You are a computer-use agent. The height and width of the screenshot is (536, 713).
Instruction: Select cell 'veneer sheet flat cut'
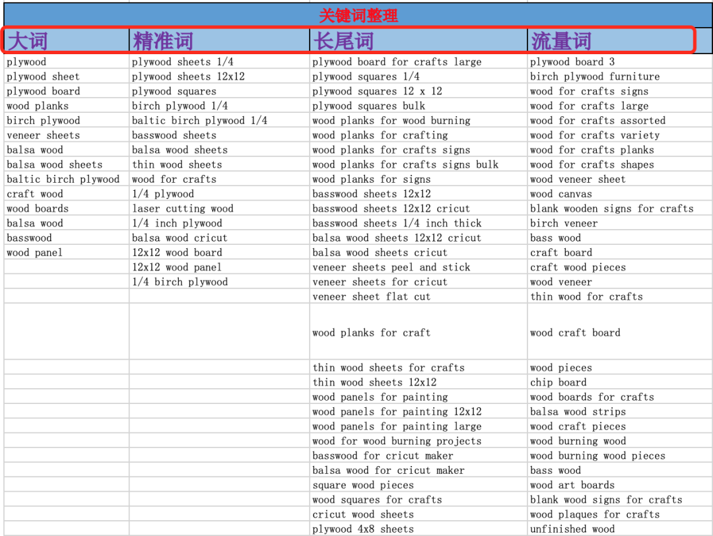(419, 296)
